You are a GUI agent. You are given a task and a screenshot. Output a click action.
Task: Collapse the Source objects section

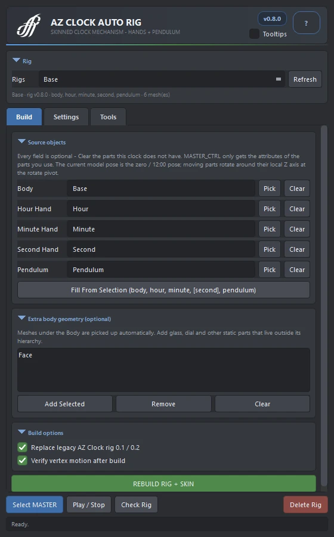pyautogui.click(x=21, y=141)
